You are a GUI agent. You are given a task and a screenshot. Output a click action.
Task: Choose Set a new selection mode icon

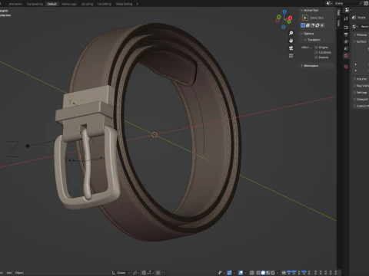(x=303, y=25)
